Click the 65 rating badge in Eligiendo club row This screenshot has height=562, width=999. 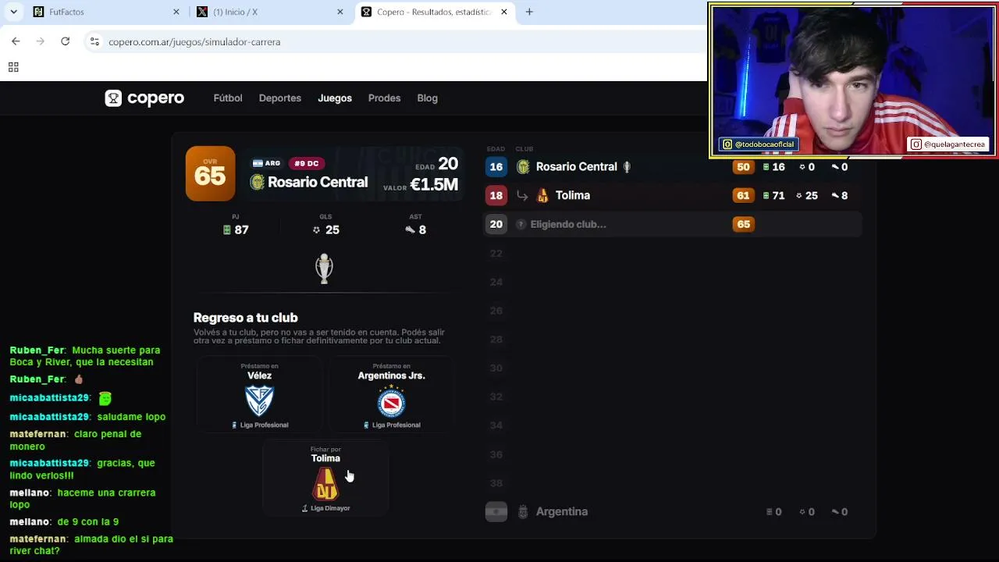[x=743, y=225]
